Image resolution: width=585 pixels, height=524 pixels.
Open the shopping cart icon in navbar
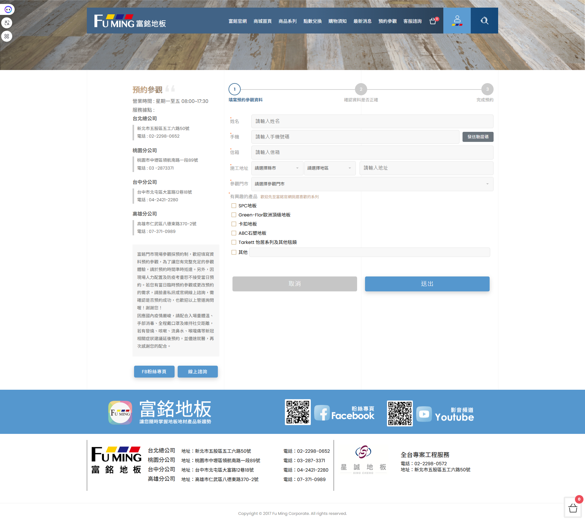pyautogui.click(x=433, y=21)
